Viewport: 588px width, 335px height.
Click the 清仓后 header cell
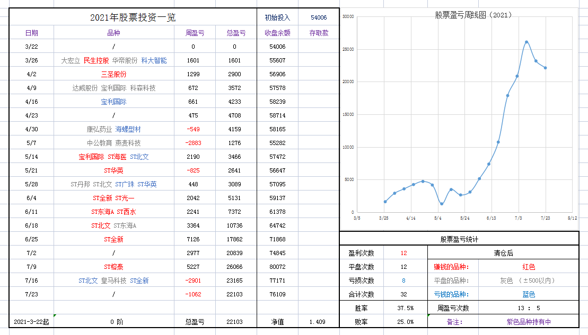503,253
